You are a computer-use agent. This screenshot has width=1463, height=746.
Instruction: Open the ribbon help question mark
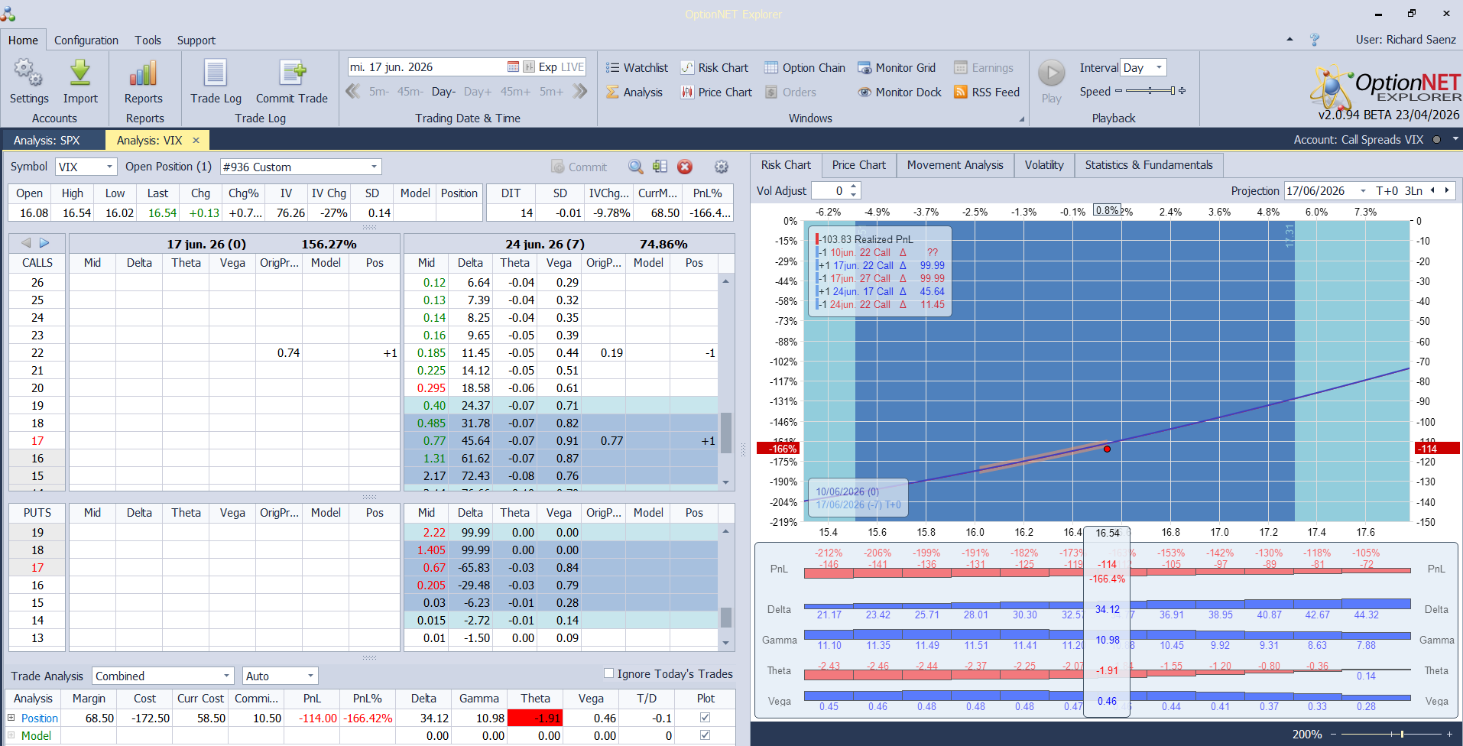[x=1315, y=40]
